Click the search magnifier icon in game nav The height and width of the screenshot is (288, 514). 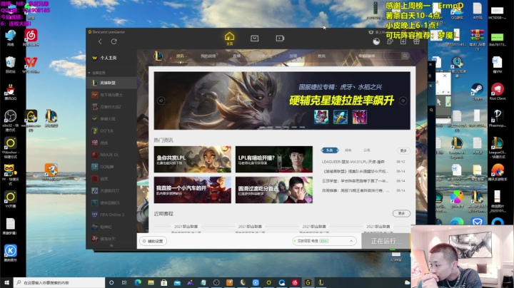[405, 56]
